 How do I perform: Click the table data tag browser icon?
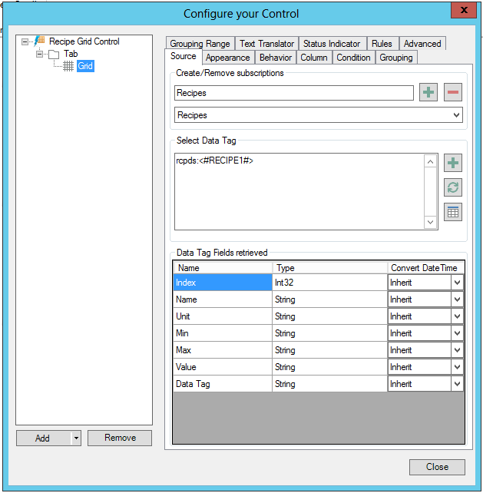(453, 213)
